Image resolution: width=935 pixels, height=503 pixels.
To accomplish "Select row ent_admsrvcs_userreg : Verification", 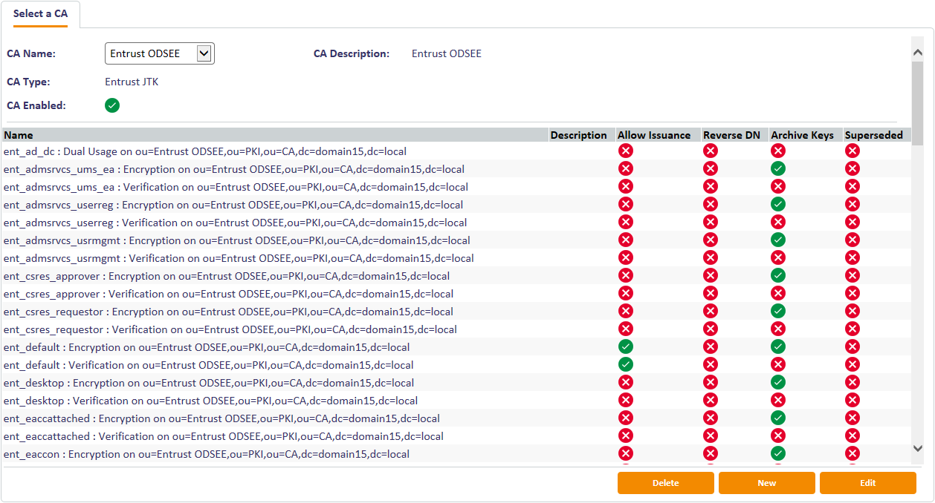I will point(456,222).
